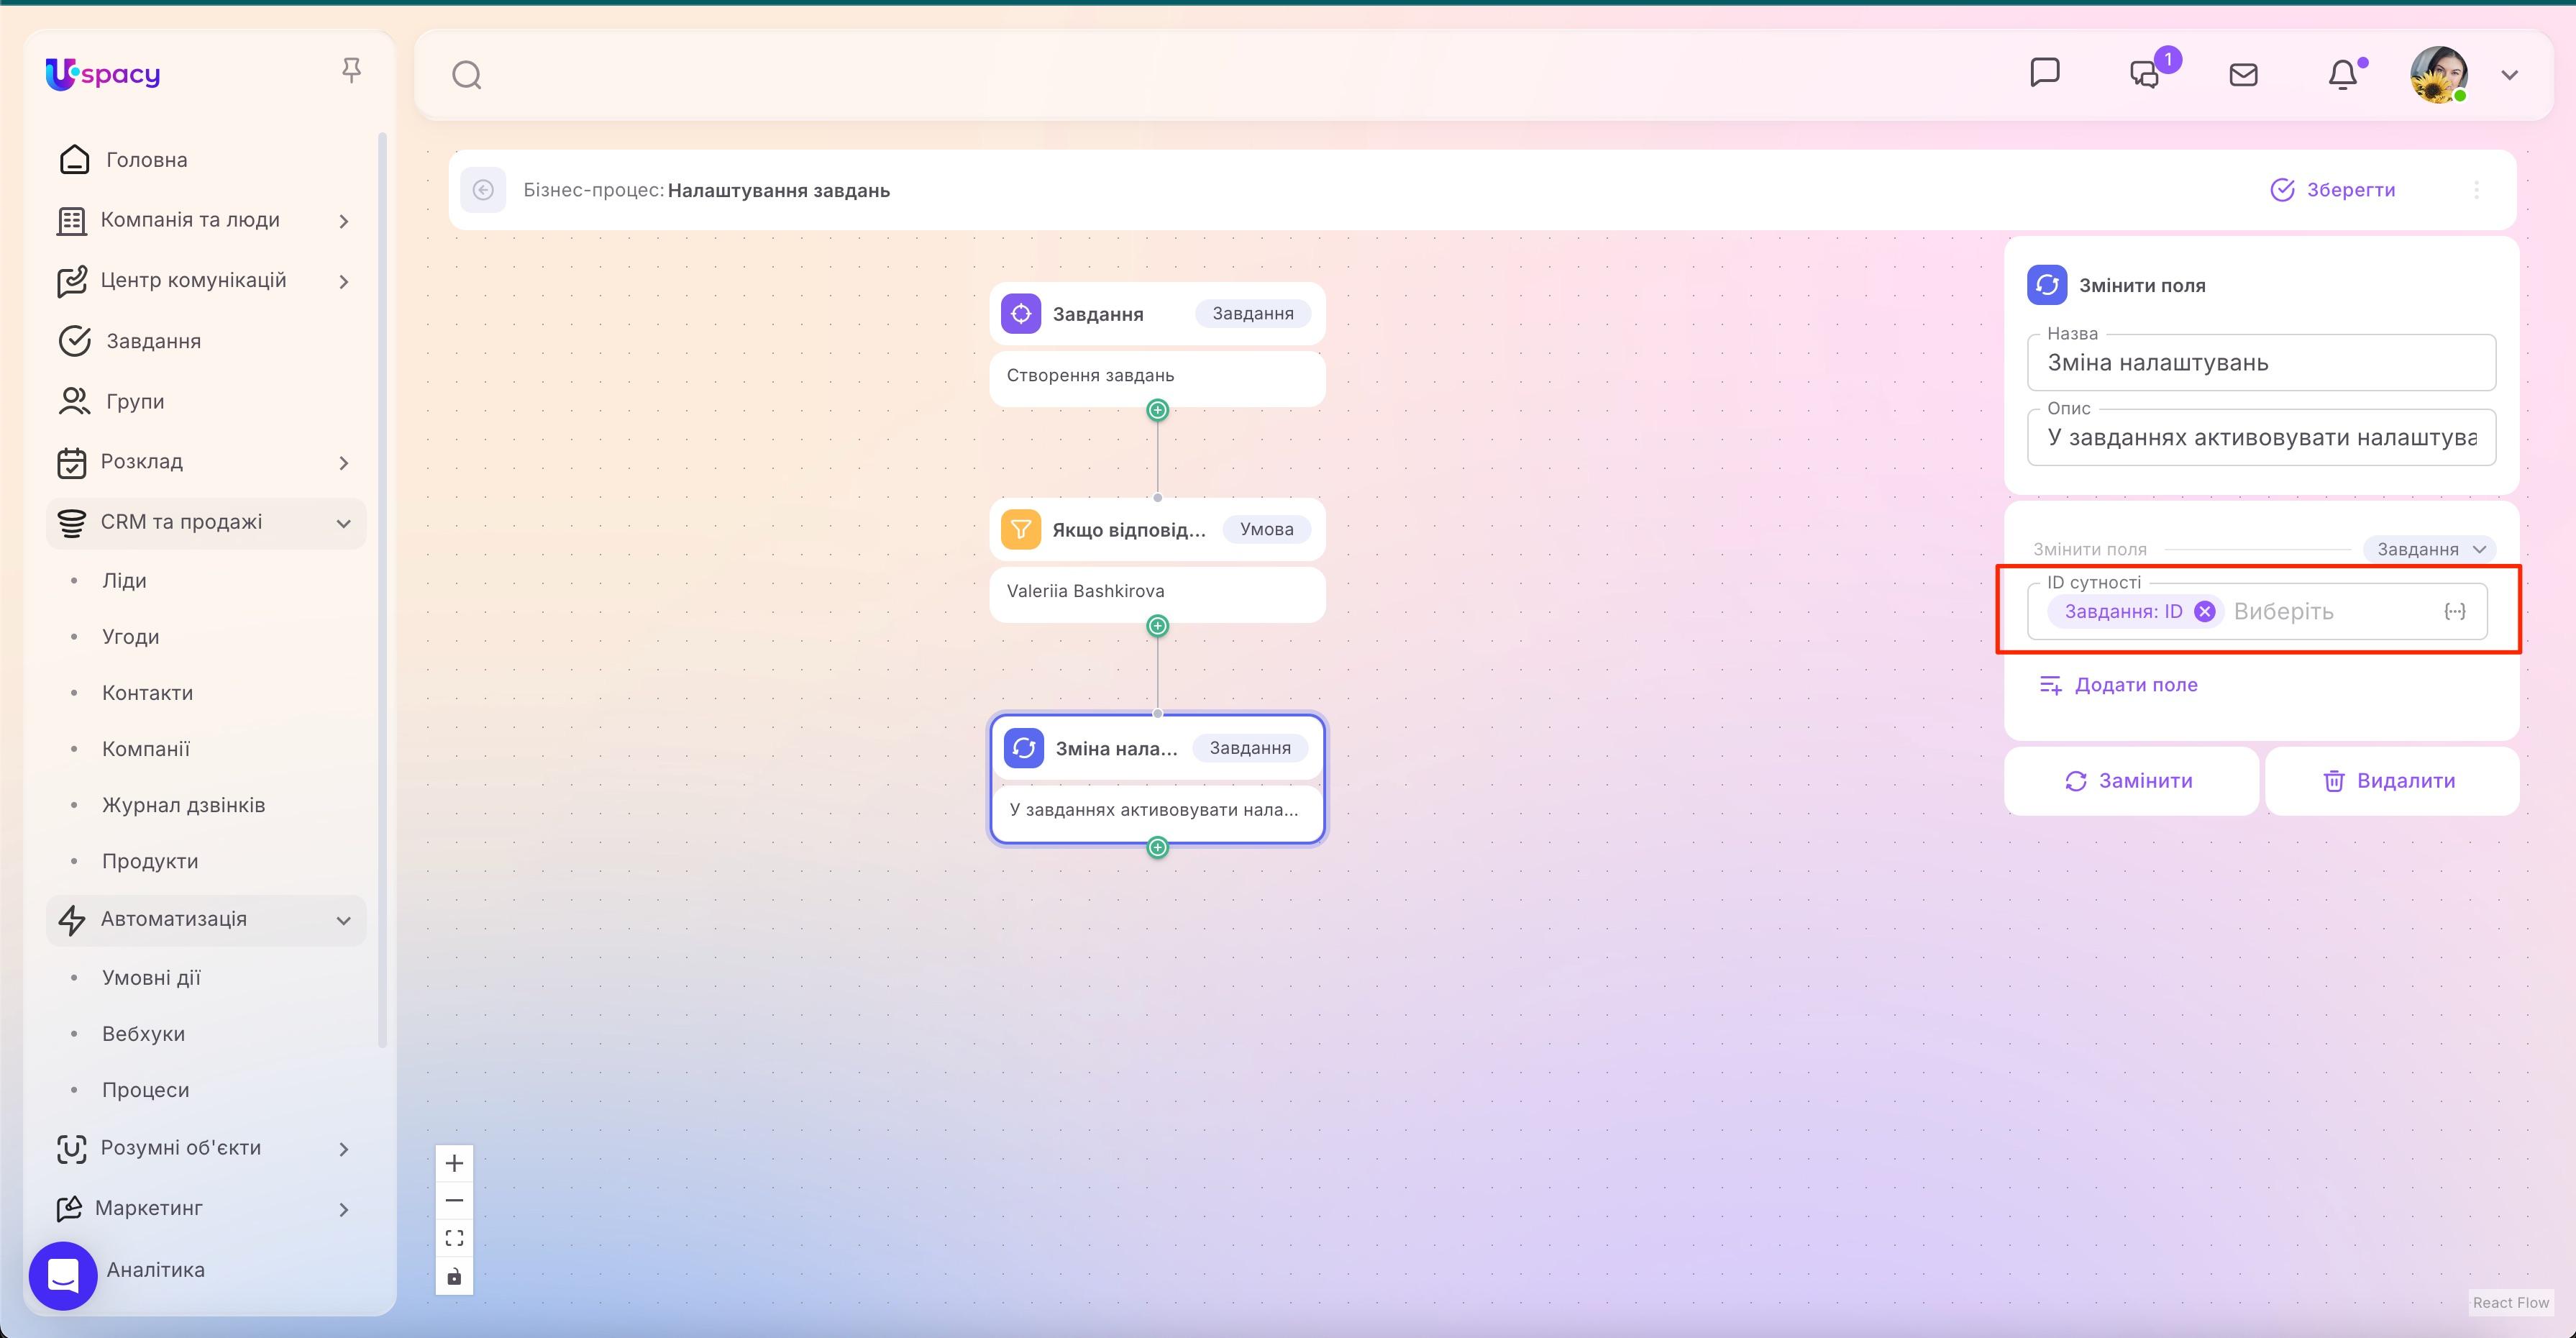Viewport: 2576px width, 1338px height.
Task: Click the fit-view icon in canvas controls
Action: [454, 1237]
